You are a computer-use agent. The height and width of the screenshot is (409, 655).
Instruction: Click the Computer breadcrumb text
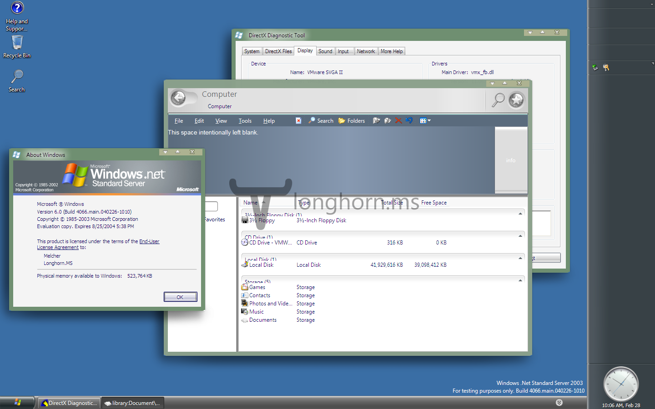pyautogui.click(x=220, y=106)
